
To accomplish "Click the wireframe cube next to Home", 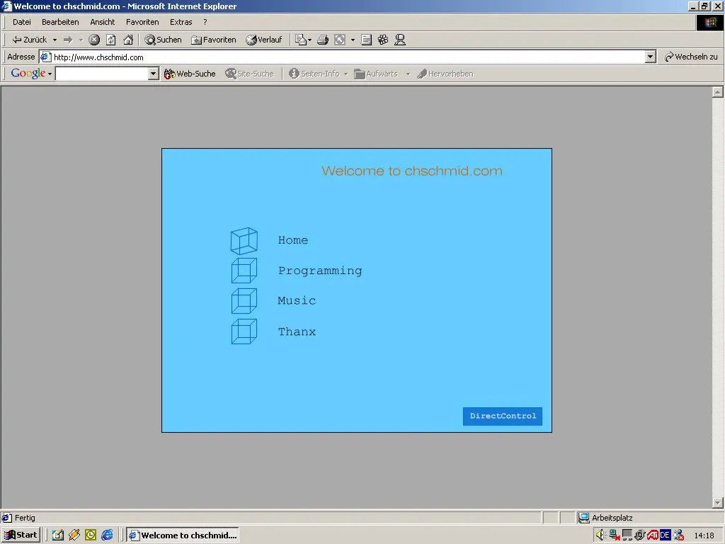I will click(x=244, y=241).
